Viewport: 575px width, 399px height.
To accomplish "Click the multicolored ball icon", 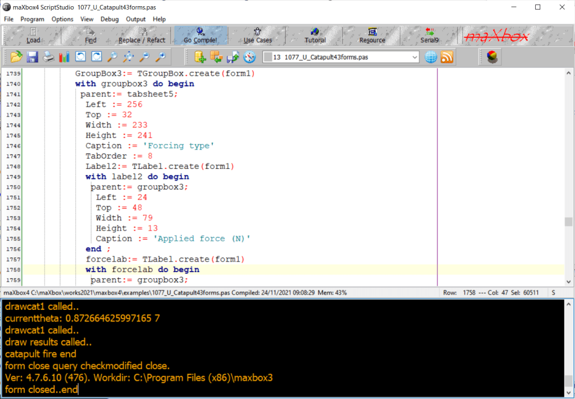I will point(491,57).
